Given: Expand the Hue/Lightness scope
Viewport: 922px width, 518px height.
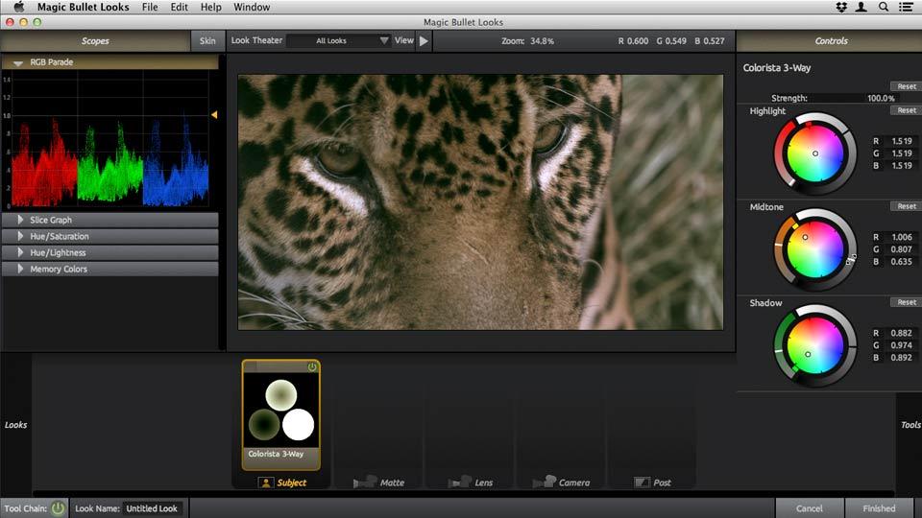Looking at the screenshot, I should click(20, 252).
